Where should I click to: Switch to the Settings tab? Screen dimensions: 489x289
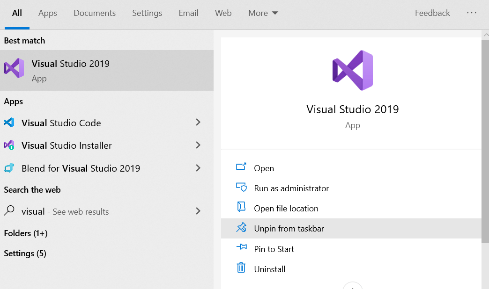[x=147, y=13]
